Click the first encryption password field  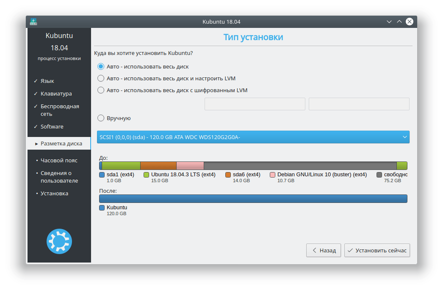point(255,104)
